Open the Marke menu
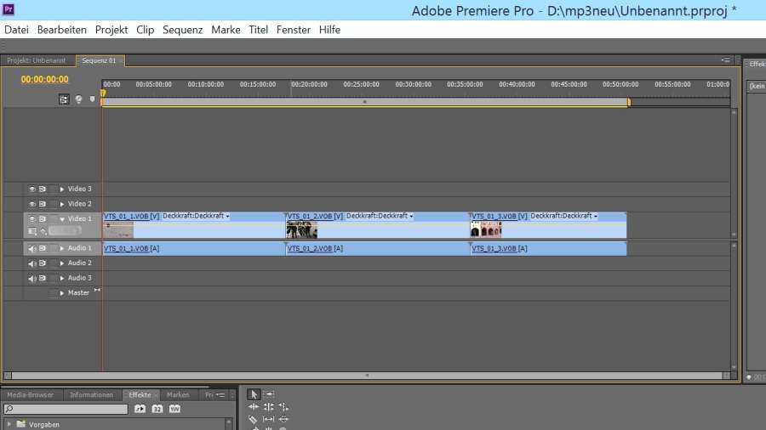The width and height of the screenshot is (766, 430). point(226,30)
